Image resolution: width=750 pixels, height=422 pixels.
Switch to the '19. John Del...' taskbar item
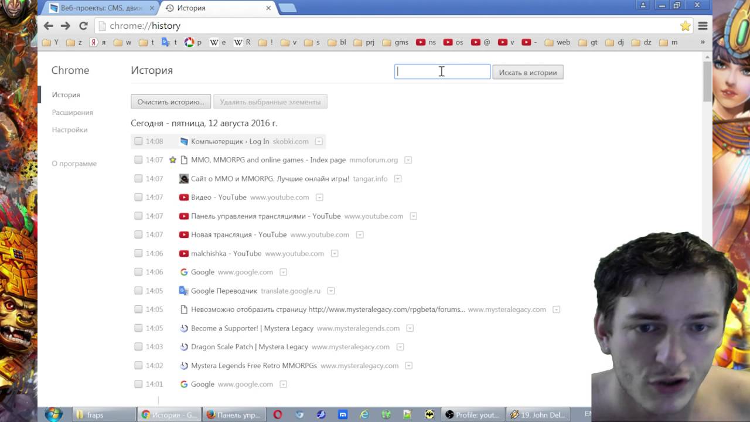[x=537, y=414]
